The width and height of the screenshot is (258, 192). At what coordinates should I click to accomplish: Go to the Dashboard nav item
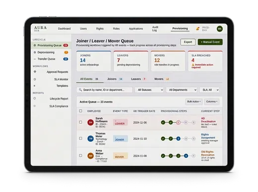click(64, 29)
